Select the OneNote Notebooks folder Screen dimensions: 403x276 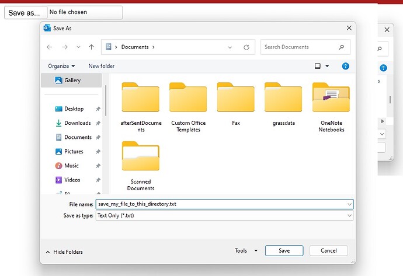click(x=331, y=107)
